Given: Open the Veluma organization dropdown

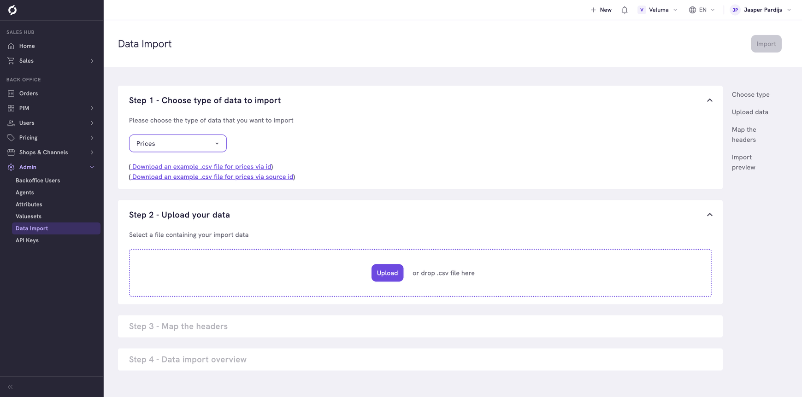Looking at the screenshot, I should click(658, 10).
